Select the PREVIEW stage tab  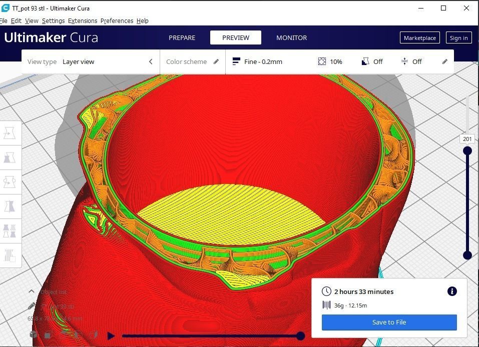coord(236,37)
